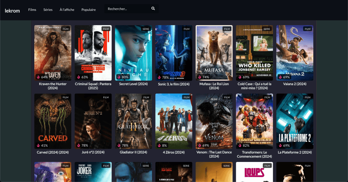
Task: Click title link Criminal Squad : Pantera (2025)
Action: [93, 86]
